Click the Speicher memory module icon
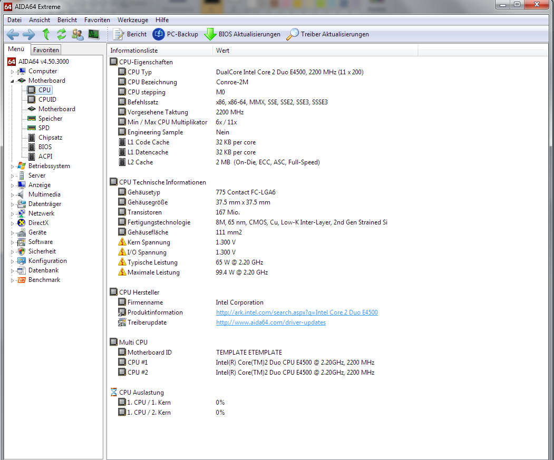Image resolution: width=554 pixels, height=460 pixels. (32, 119)
